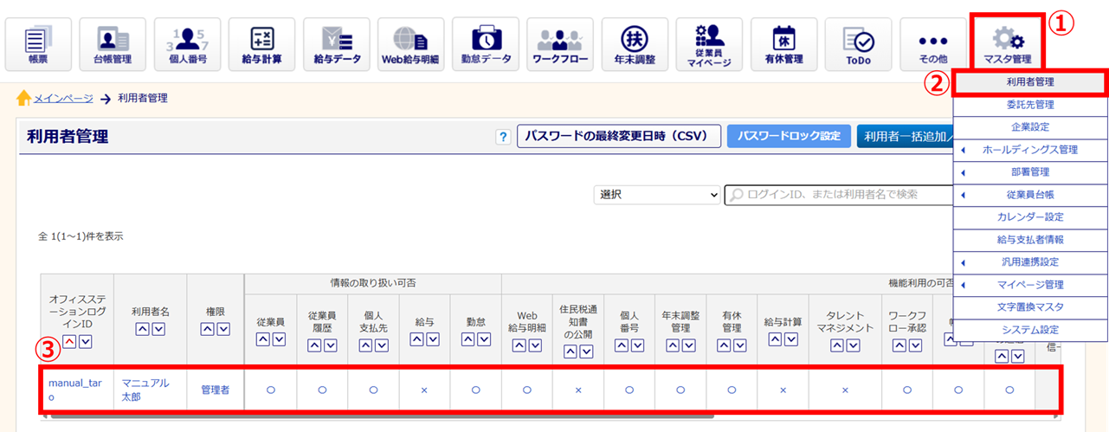Open 年末調整 year-end adjustment
Screen dimensions: 1109x432
click(635, 43)
